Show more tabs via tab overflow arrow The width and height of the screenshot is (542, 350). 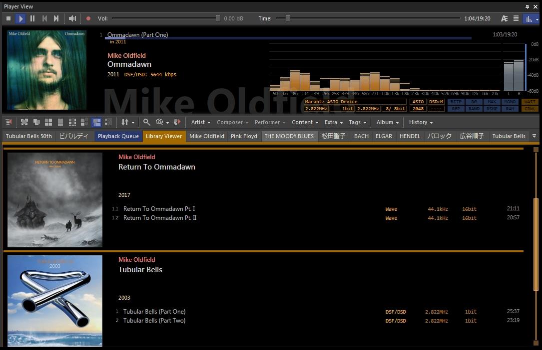tap(534, 136)
